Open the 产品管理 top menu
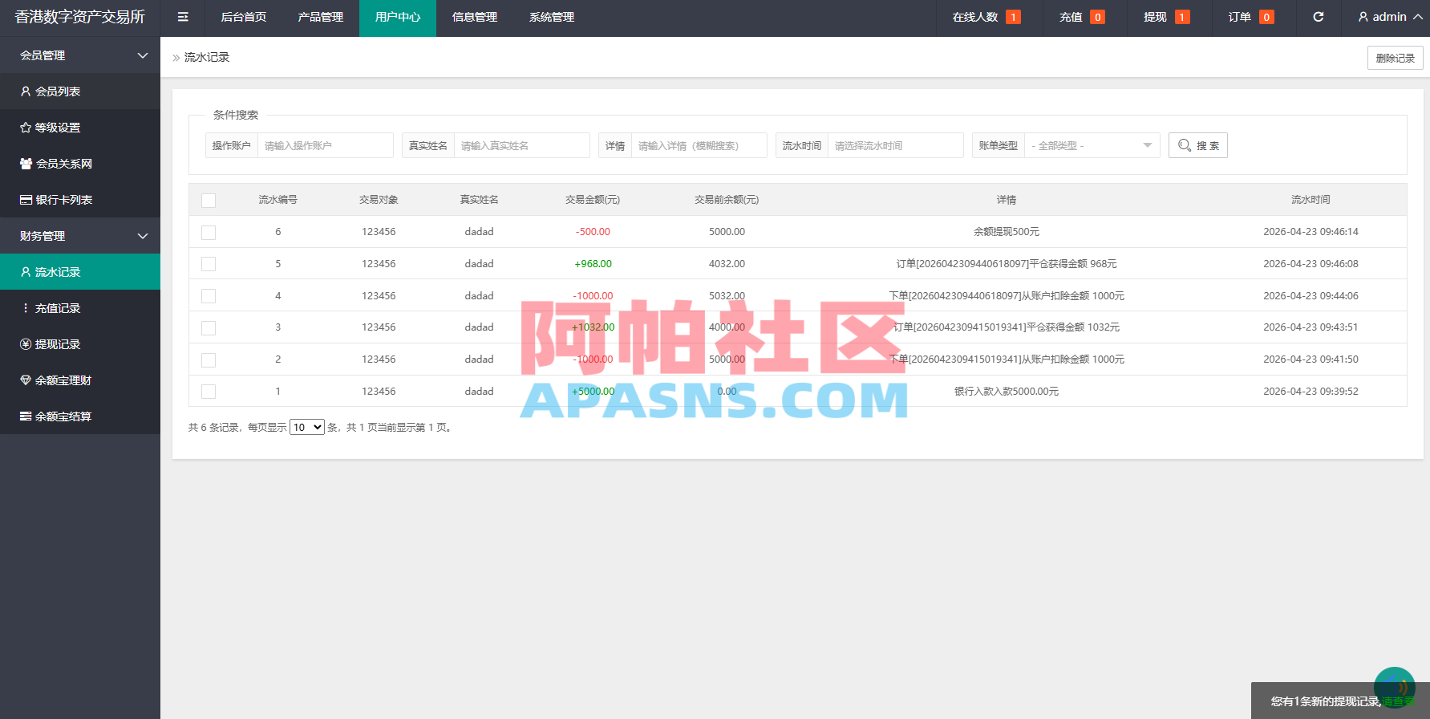1430x719 pixels. pyautogui.click(x=321, y=17)
